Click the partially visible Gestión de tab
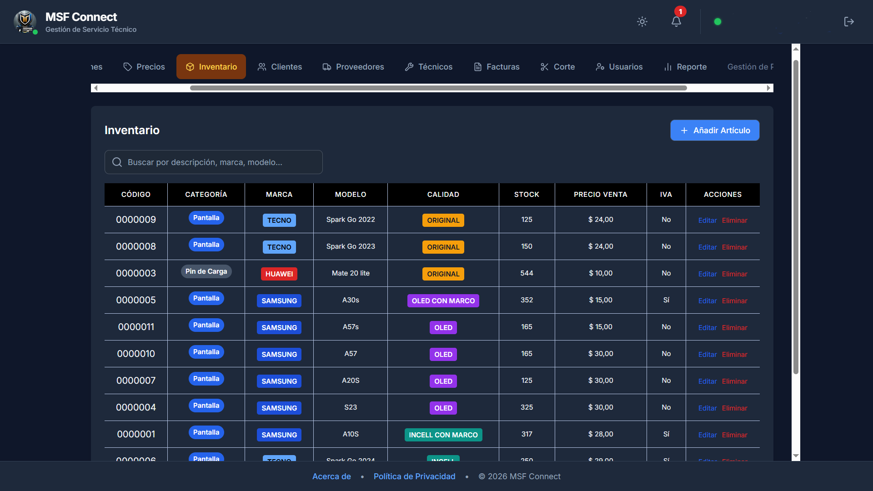 750,67
